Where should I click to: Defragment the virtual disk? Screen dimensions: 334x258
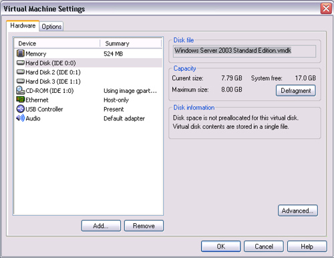(296, 91)
